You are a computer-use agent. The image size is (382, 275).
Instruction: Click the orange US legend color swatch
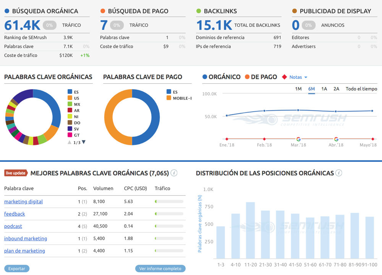click(70, 98)
